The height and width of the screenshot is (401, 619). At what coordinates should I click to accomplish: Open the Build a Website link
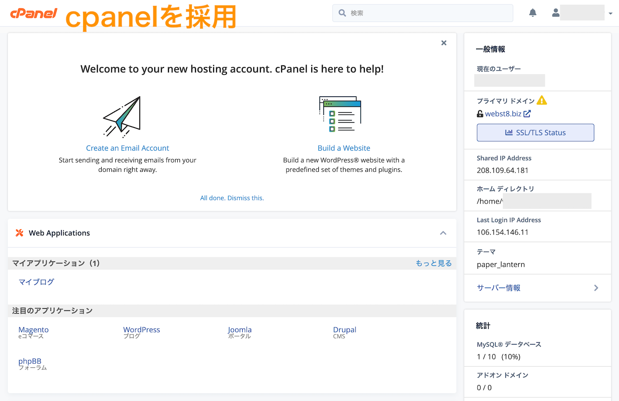click(344, 148)
